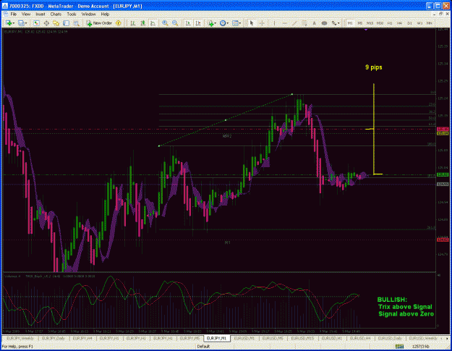Image resolution: width=452 pixels, height=351 pixels.
Task: Zoom in on the chart
Action: click(x=165, y=23)
